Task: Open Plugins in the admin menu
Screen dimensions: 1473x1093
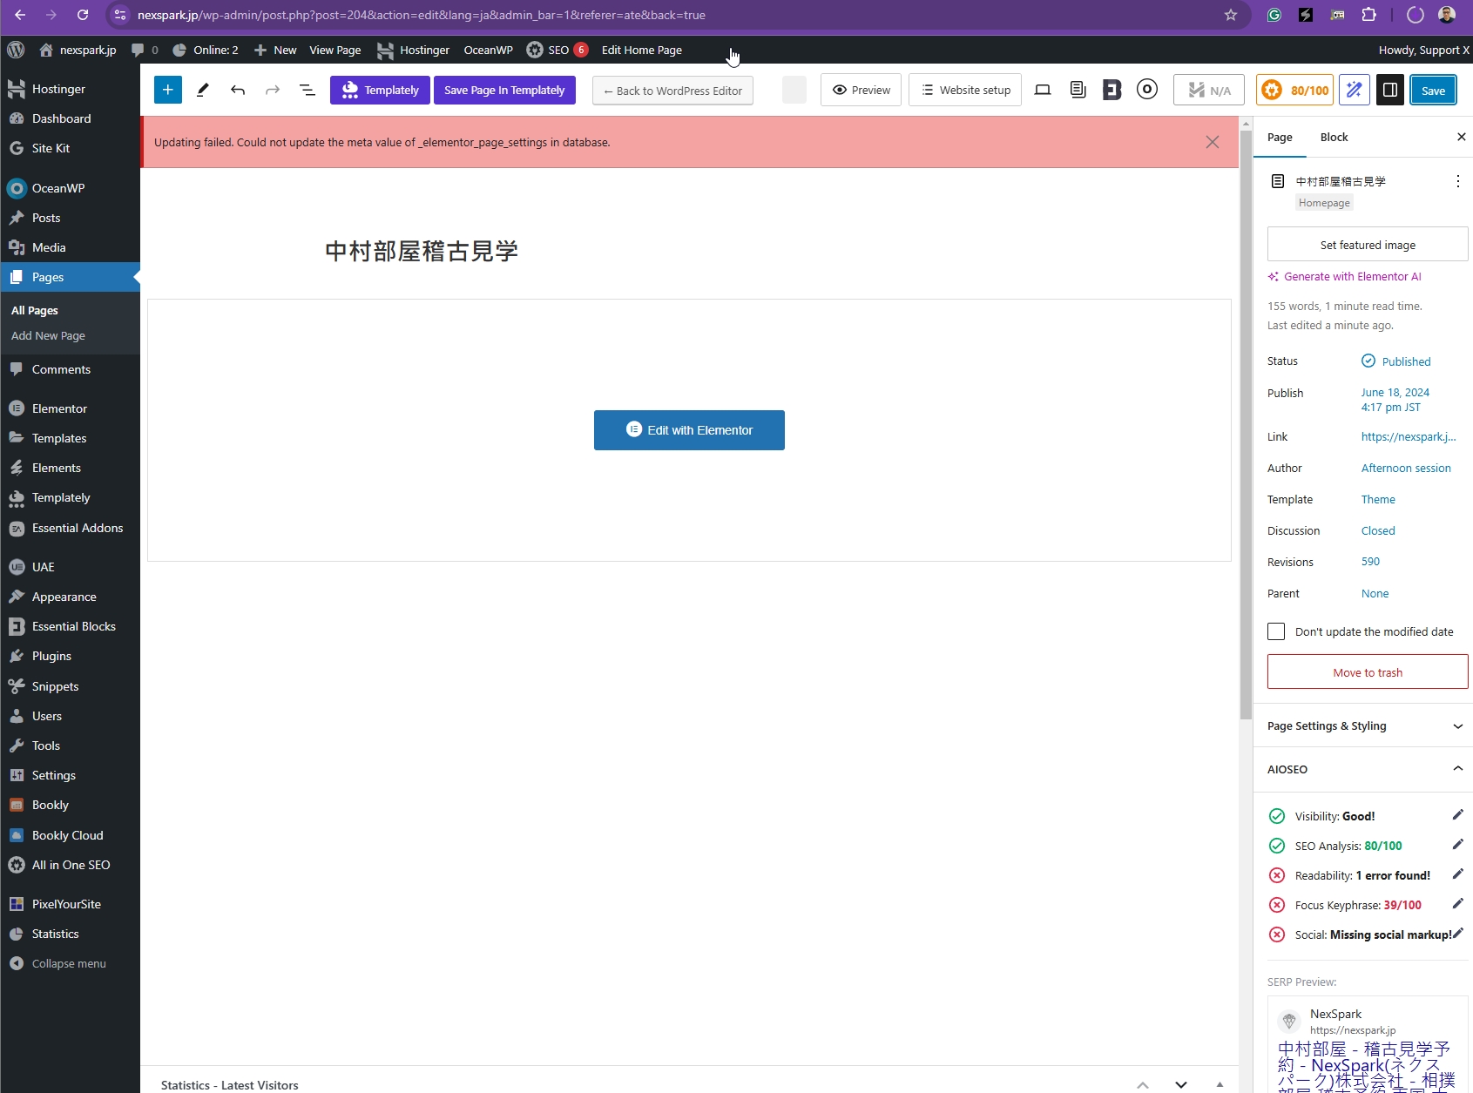Action: click(x=51, y=656)
